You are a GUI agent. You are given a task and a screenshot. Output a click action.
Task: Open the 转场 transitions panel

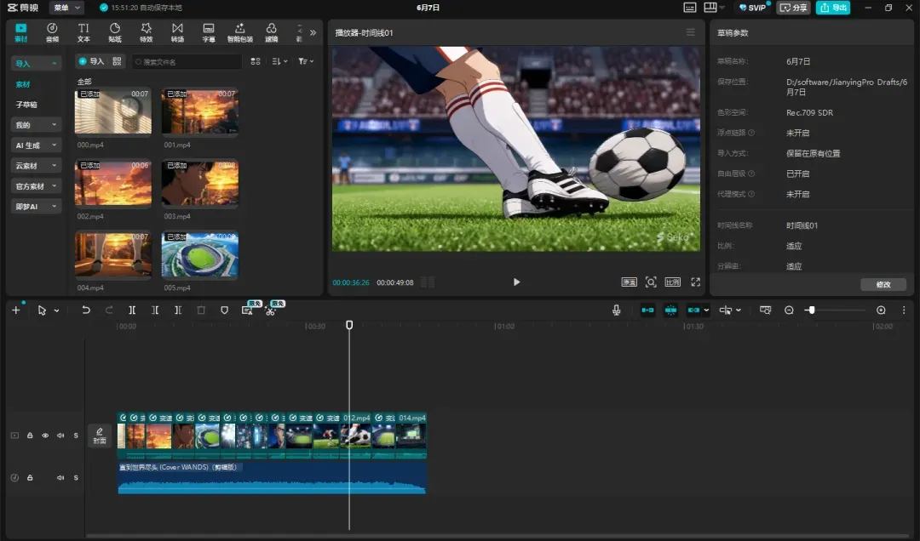coord(177,32)
